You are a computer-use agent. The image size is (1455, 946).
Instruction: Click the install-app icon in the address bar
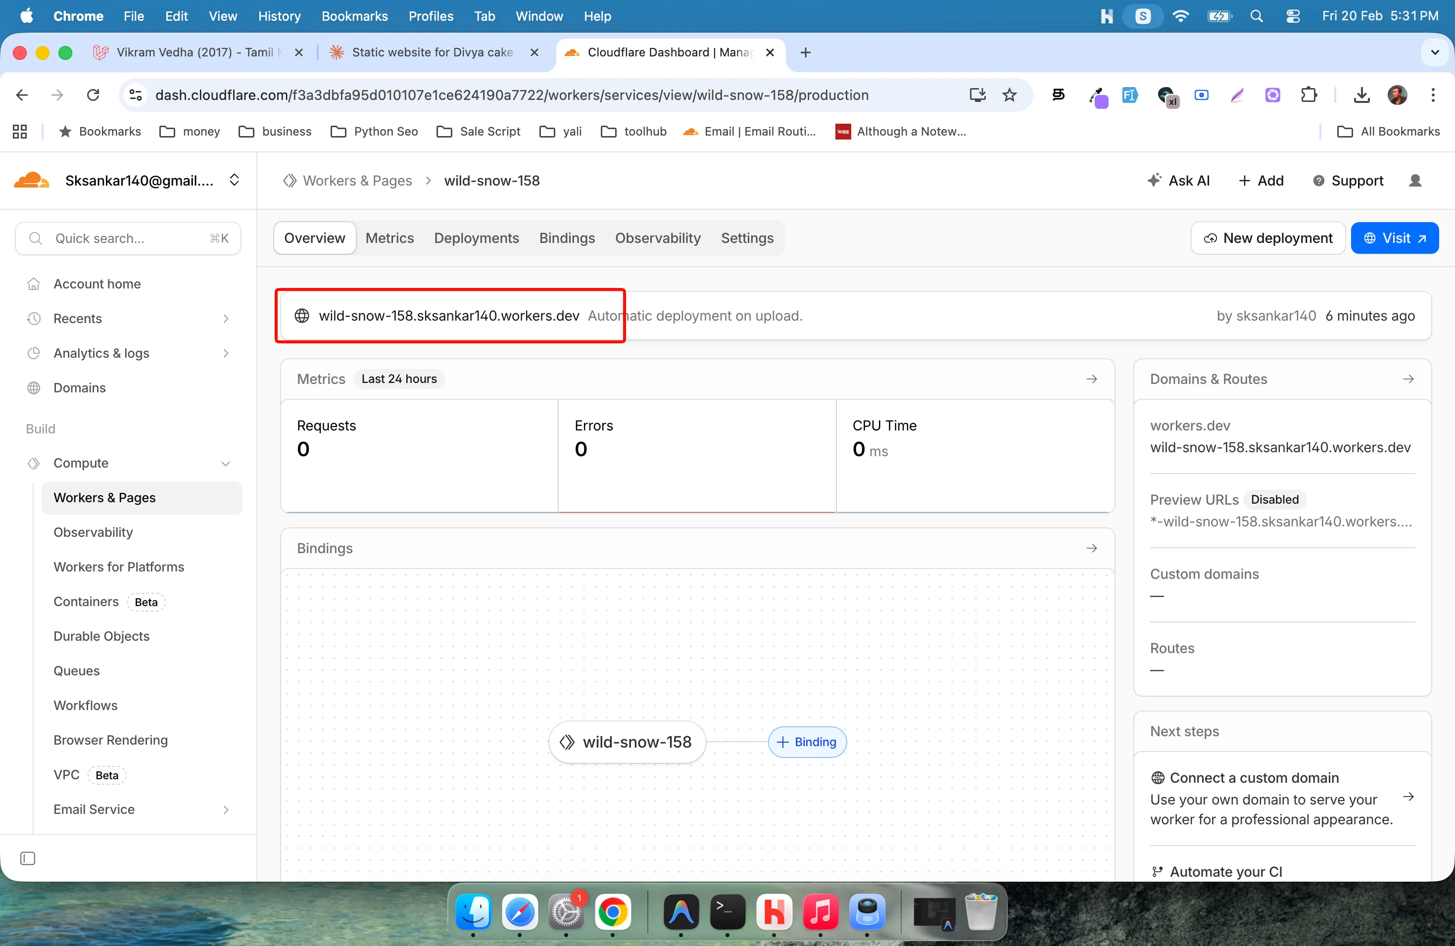[977, 95]
